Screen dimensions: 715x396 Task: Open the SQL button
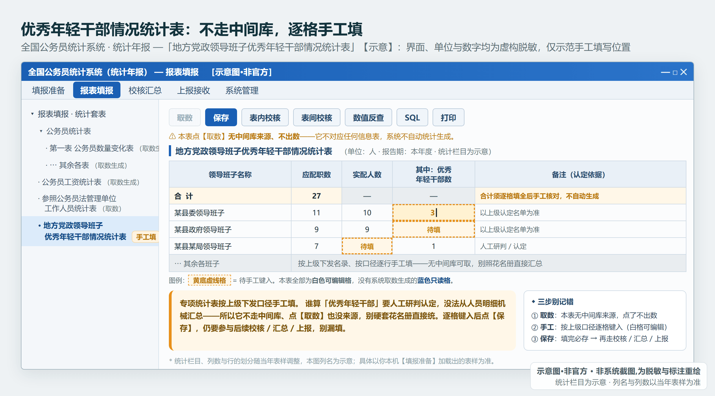tap(412, 117)
